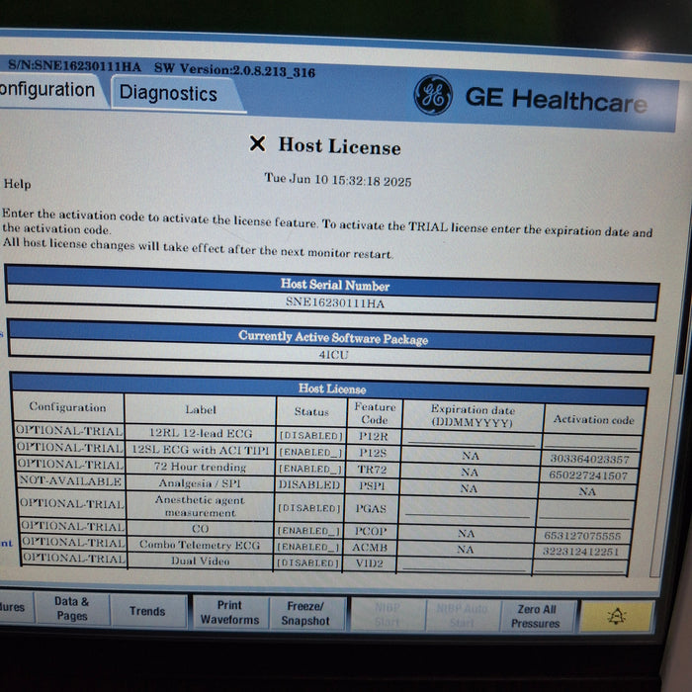Click DISABLED status in Analgesia row
The image size is (692, 692).
point(309,485)
